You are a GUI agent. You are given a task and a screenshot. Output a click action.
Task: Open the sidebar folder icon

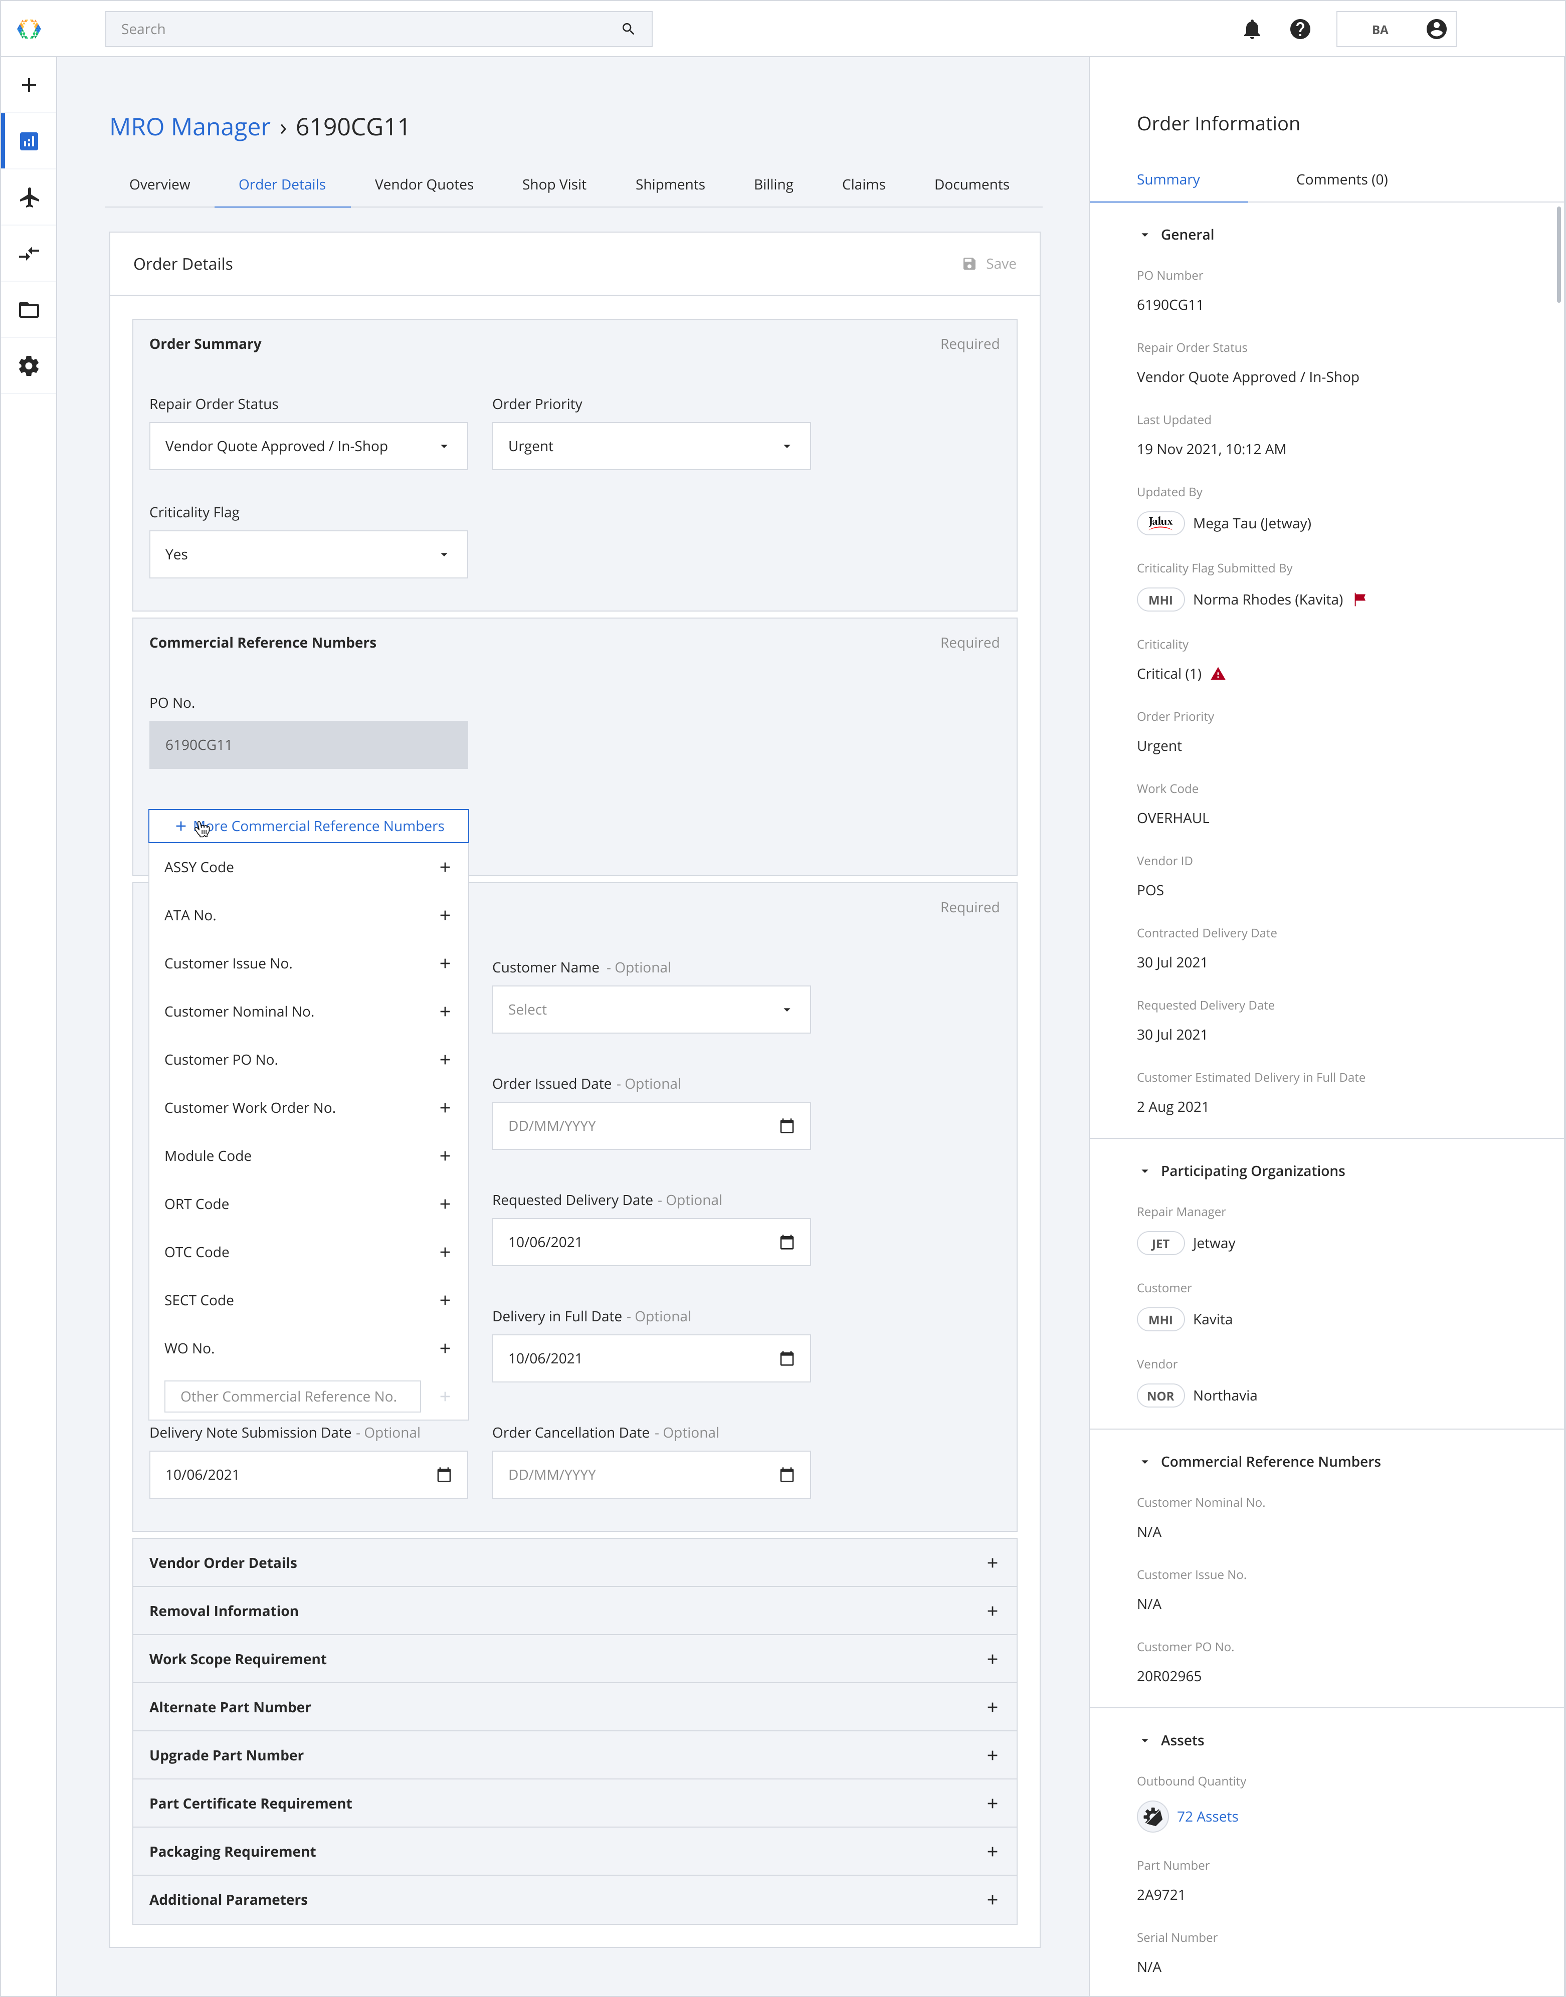[30, 310]
